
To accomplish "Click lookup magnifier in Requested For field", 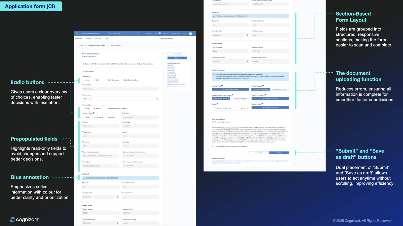I will [x=157, y=99].
